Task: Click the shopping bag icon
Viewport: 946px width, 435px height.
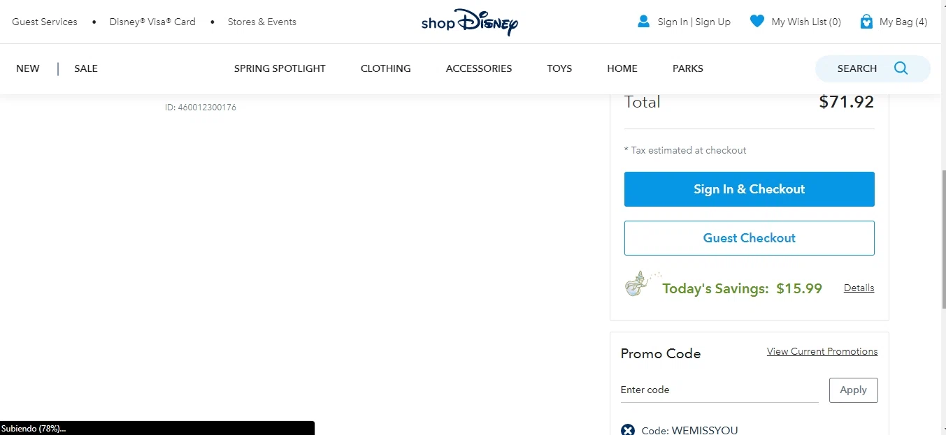Action: 866,22
